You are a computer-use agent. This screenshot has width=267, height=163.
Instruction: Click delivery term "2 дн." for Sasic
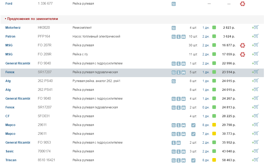(206, 151)
